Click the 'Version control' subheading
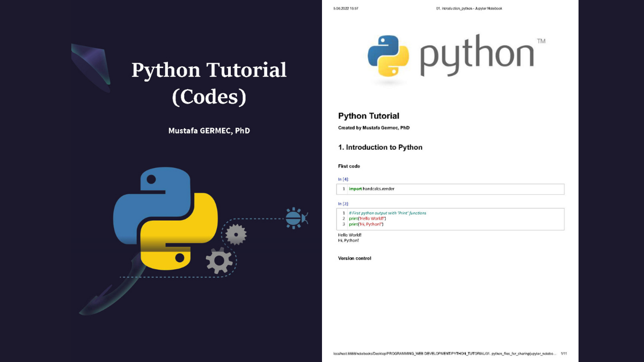The height and width of the screenshot is (362, 644). coord(354,258)
